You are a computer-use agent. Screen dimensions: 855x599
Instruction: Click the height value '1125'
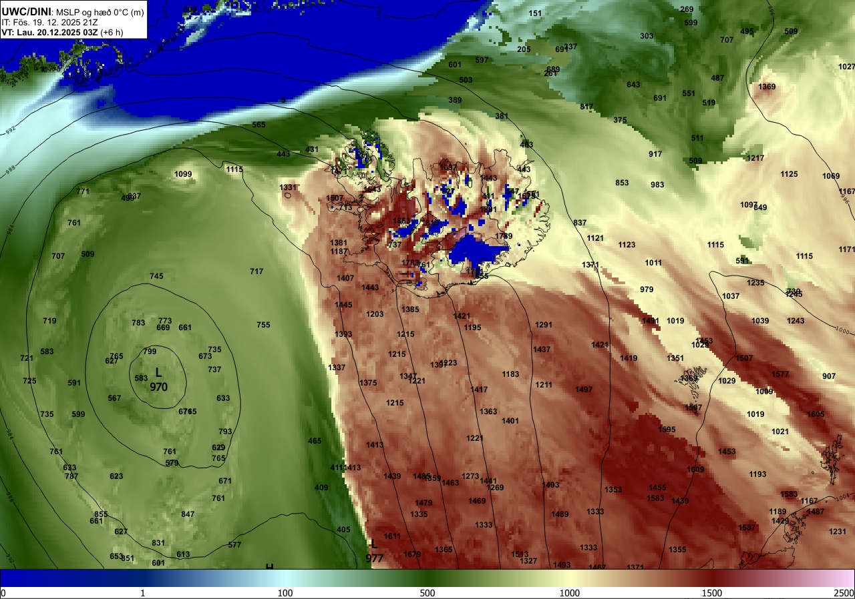click(789, 174)
